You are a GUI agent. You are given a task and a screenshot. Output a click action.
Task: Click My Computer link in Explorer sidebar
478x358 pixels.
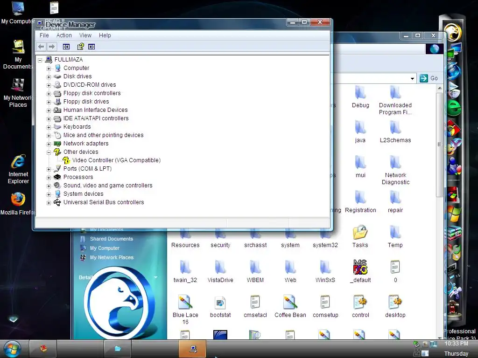pos(105,248)
